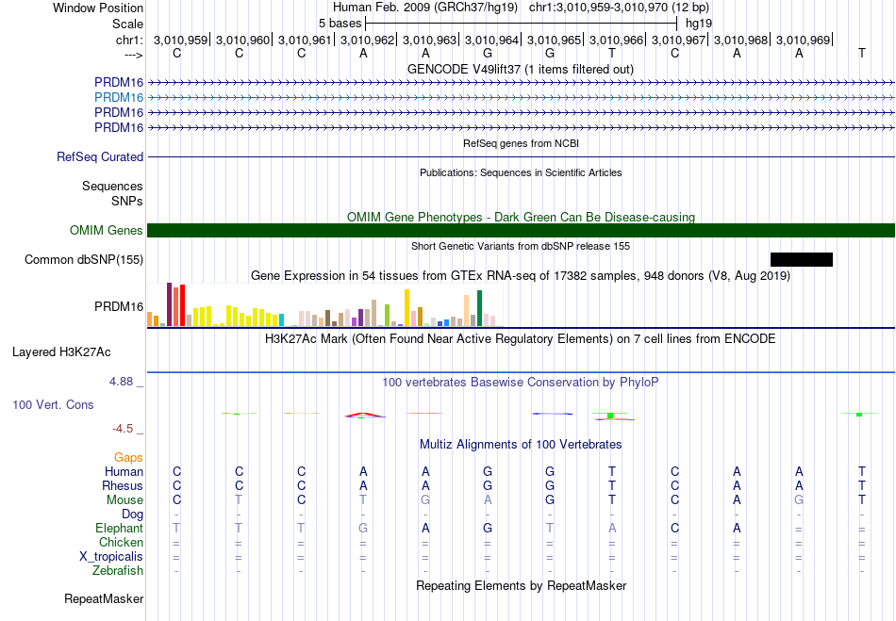This screenshot has height=621, width=896.
Task: Click the chr1:3,010,959-3,010,970 (12 bp) range text
Action: (x=619, y=8)
